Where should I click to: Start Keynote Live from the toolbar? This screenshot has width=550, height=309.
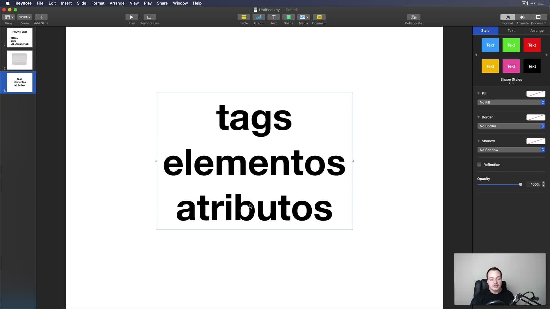(150, 17)
